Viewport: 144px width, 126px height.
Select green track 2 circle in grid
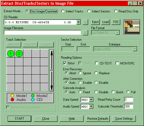pos(19,54)
